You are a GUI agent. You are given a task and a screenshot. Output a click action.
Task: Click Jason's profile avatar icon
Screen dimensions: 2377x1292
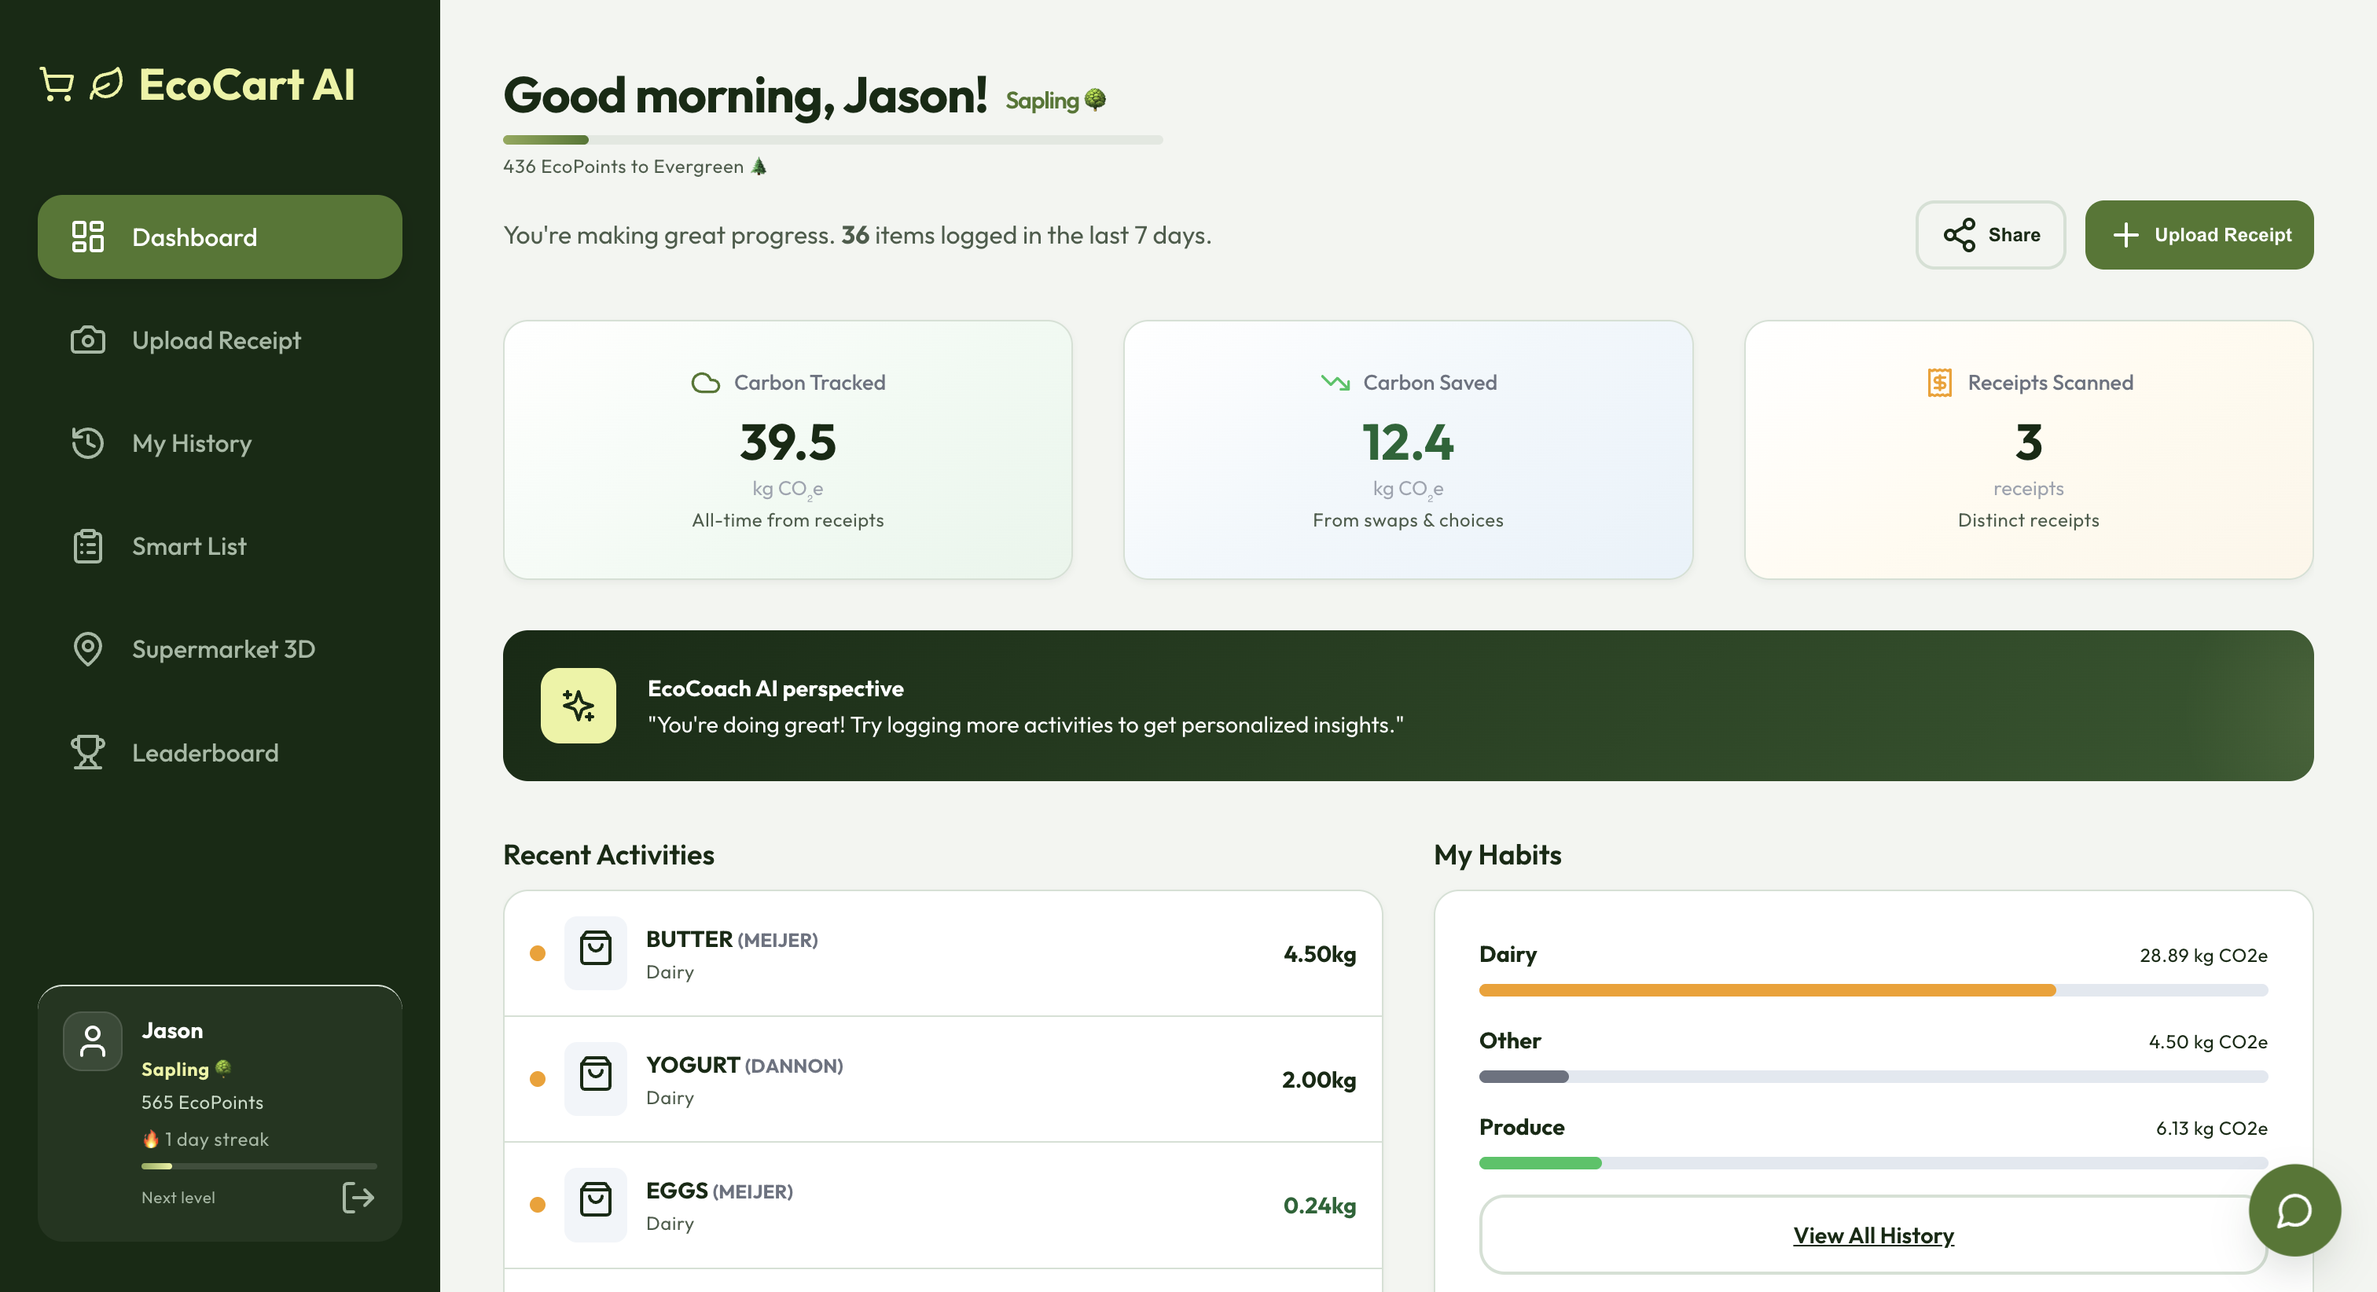pos(92,1041)
